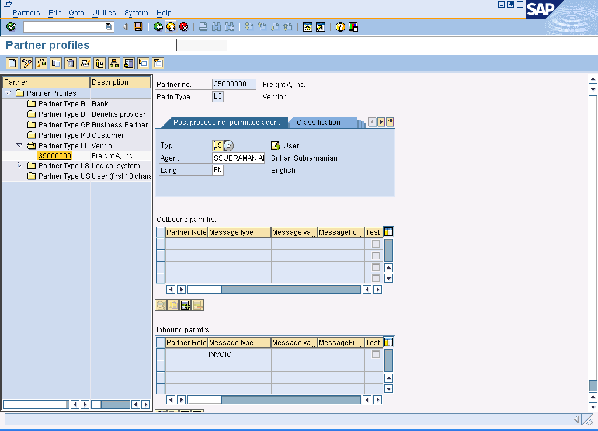The width and height of the screenshot is (598, 431).
Task: Create a new partner with the blank-page icon
Action: click(x=12, y=63)
